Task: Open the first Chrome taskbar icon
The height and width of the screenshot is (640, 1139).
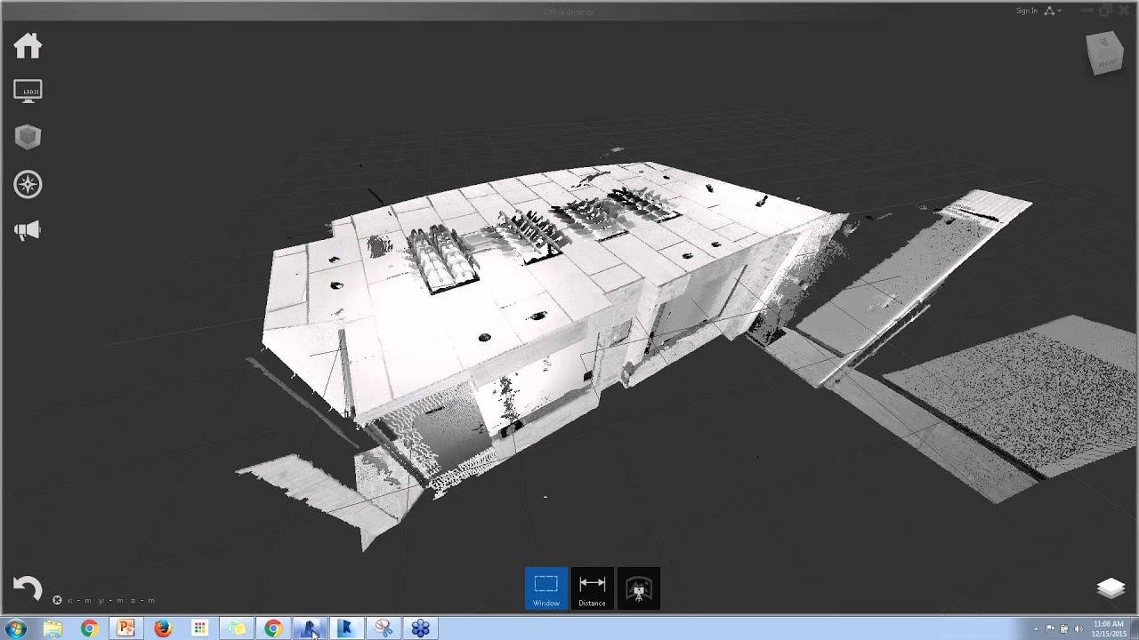Action: point(89,628)
